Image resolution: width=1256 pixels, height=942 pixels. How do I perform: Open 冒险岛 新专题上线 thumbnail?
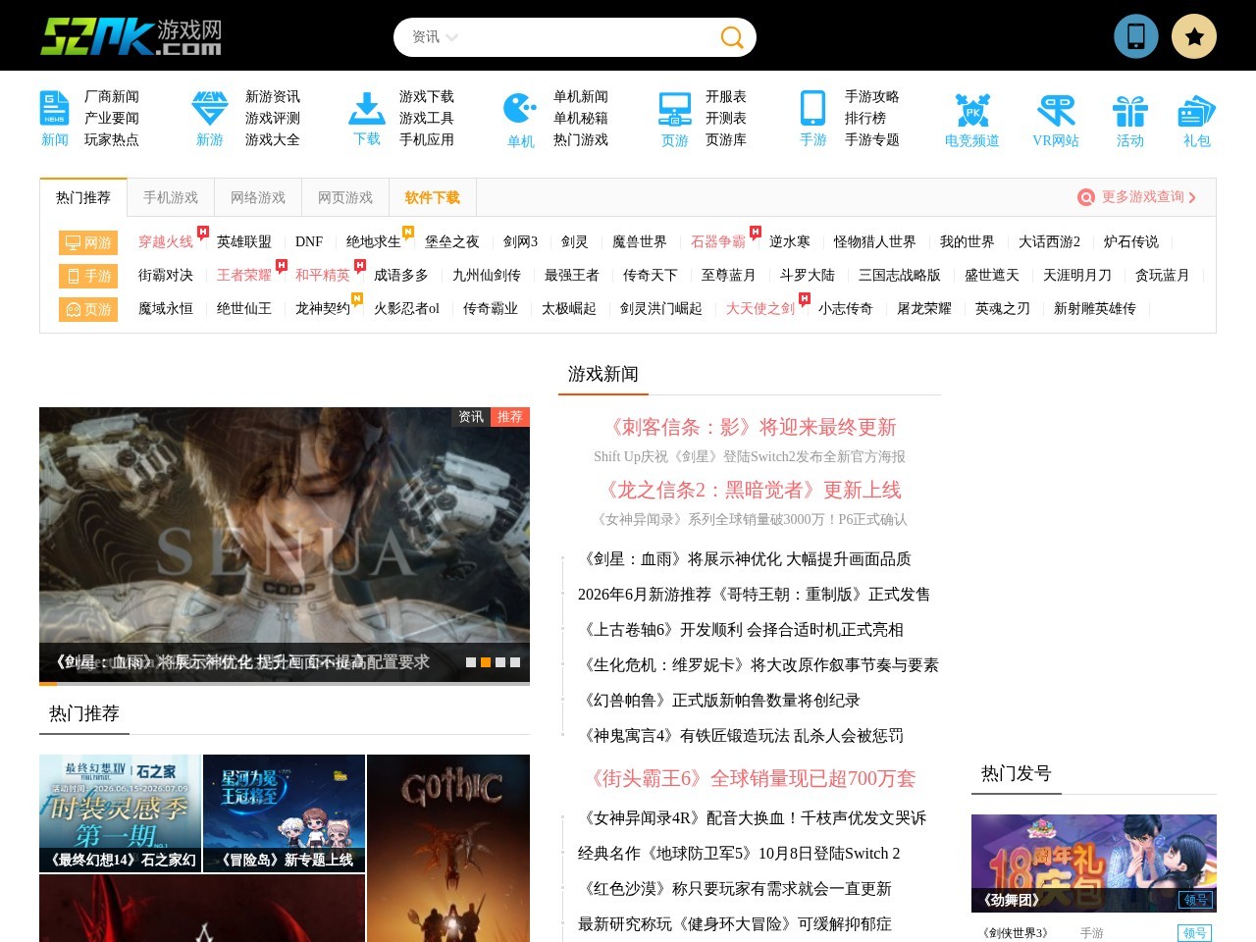coord(284,813)
